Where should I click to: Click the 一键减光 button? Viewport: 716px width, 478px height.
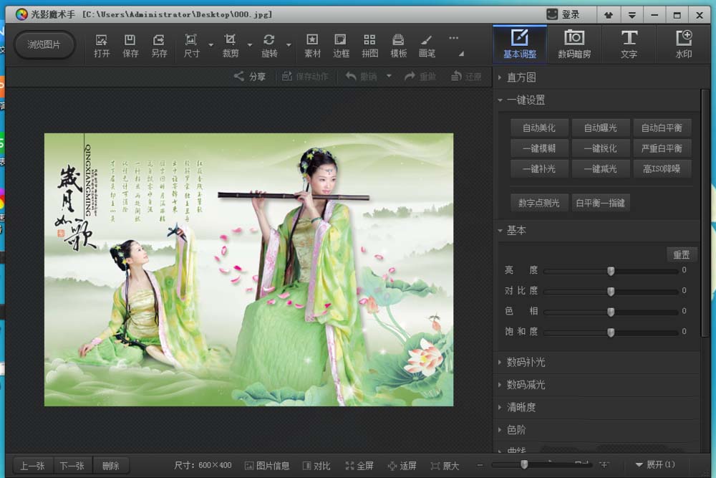coord(601,169)
